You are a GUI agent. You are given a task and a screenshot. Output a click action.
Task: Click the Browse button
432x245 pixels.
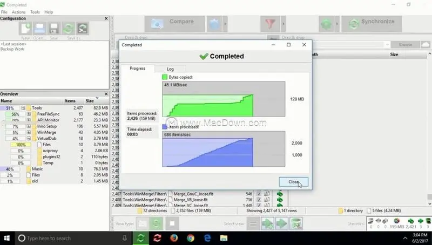(406, 45)
